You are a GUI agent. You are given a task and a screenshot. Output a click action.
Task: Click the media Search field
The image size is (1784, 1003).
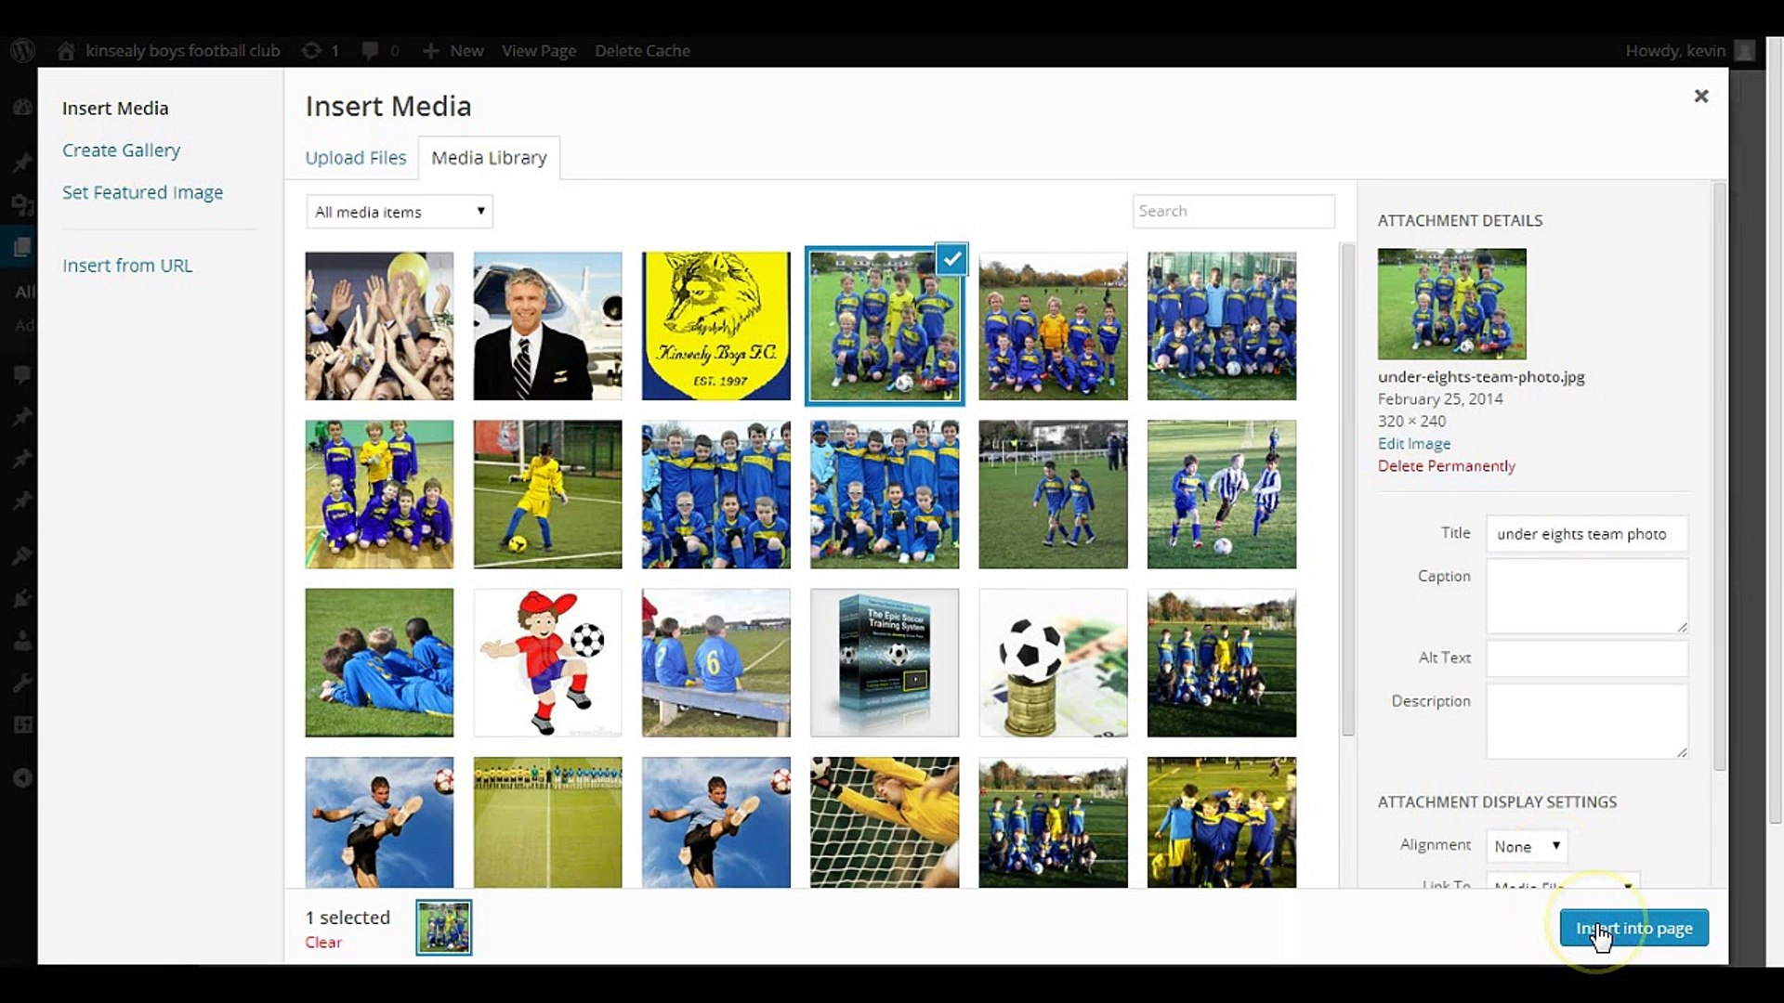coord(1233,211)
